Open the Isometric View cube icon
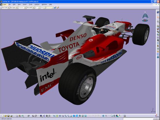The image size is (160, 120). [77, 116]
